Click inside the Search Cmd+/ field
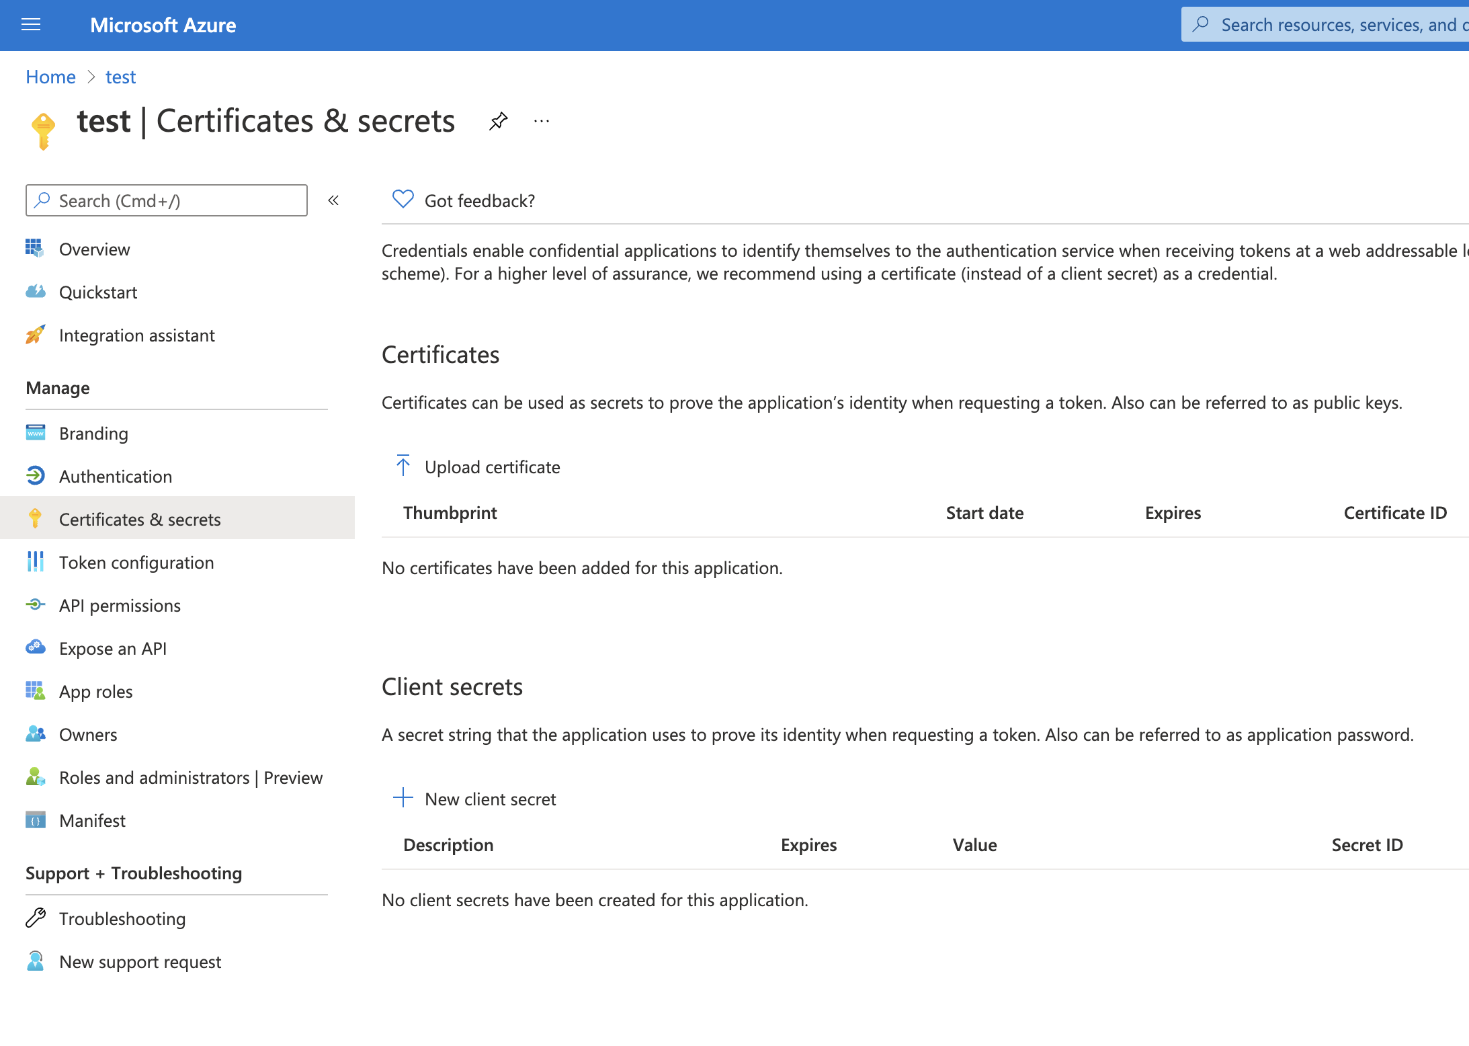 click(x=165, y=200)
